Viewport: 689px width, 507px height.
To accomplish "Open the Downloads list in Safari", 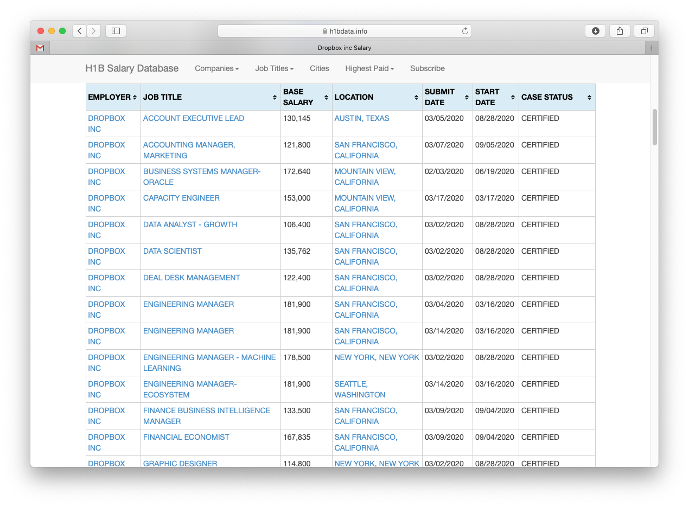I will 595,31.
